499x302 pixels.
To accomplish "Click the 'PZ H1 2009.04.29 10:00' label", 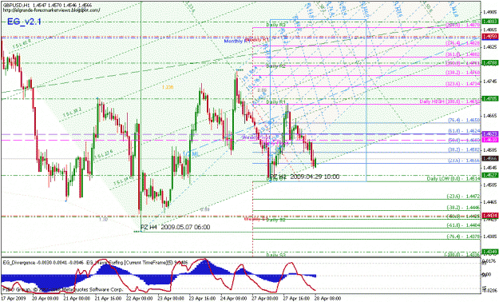I will [304, 177].
